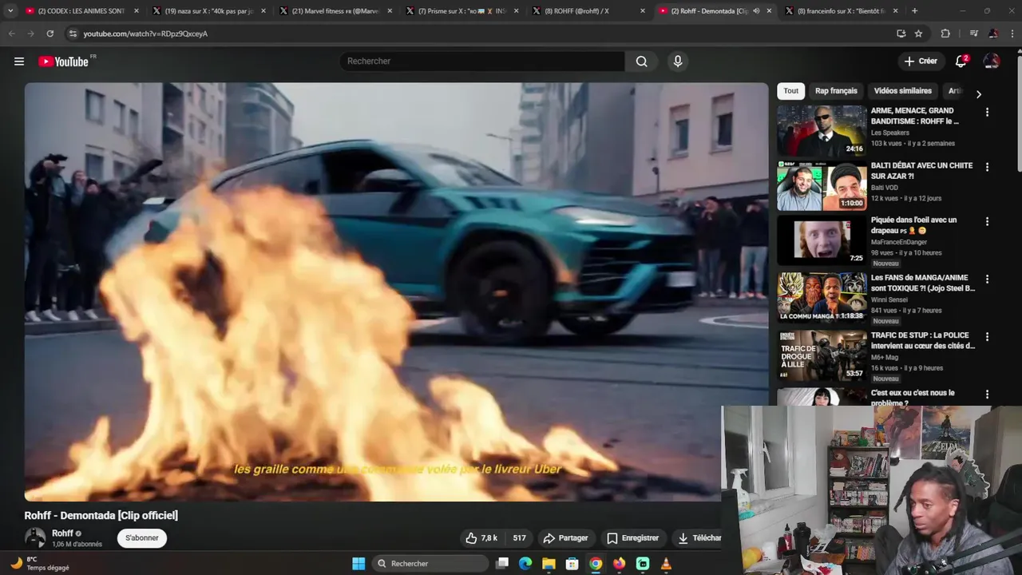This screenshot has height=575, width=1022.
Task: Open Rohff channel avatar below the video
Action: pos(35,537)
